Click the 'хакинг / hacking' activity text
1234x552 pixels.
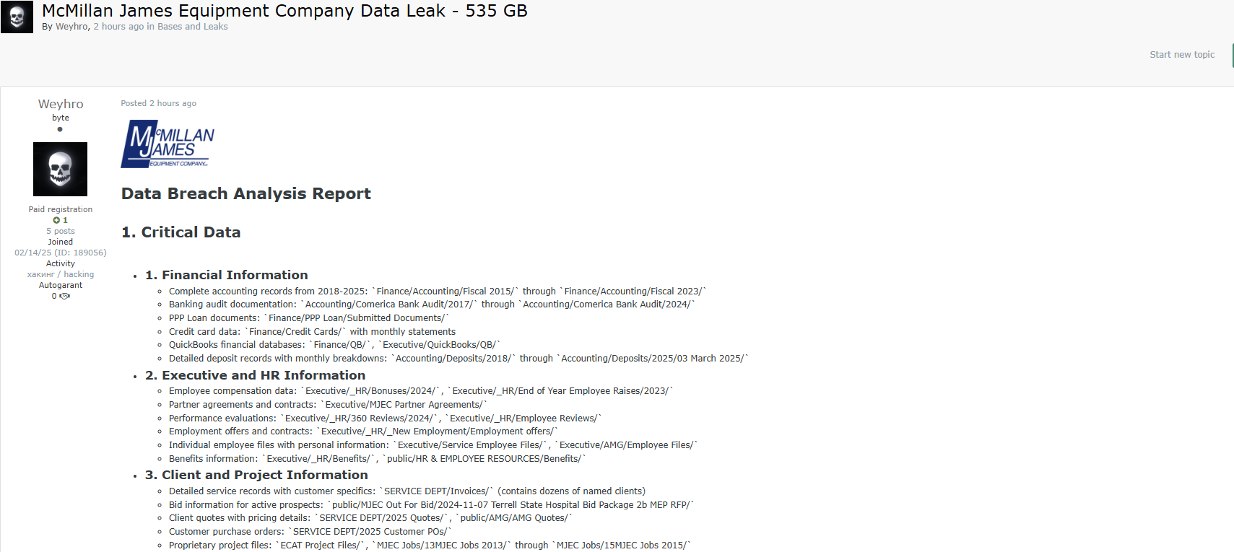tap(61, 274)
